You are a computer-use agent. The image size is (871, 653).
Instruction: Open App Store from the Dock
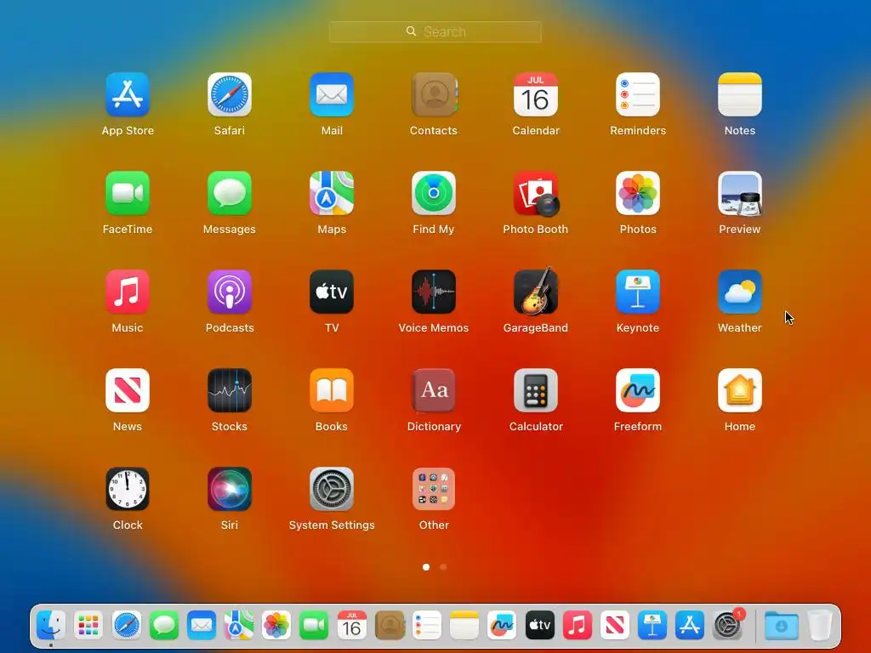click(x=689, y=625)
